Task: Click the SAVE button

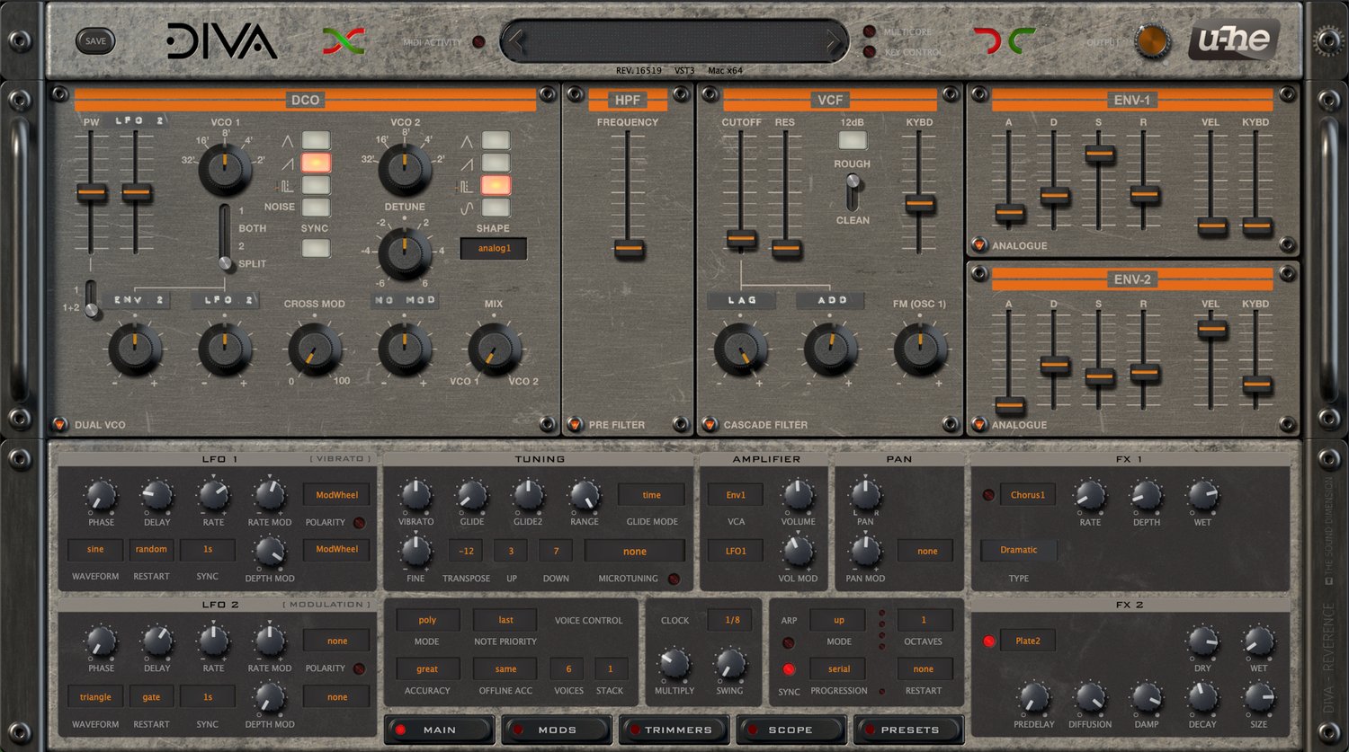Action: click(95, 40)
